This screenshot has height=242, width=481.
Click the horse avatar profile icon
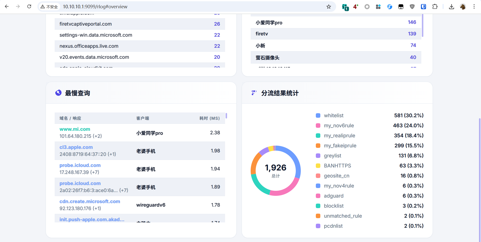pyautogui.click(x=463, y=7)
